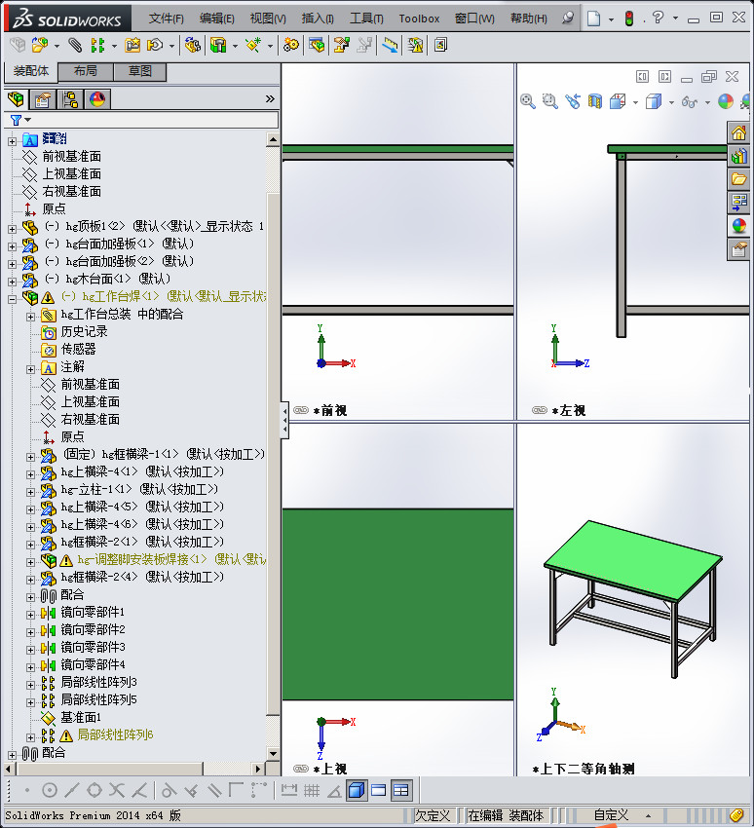
Task: Toggle the four view window layout button
Action: 401,790
